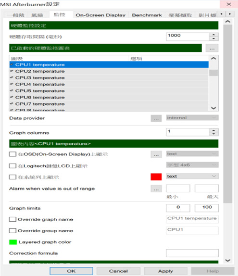Image resolution: width=238 pixels, height=276 pixels.
Task: Click alarm maximum value field
Action: 207,188
